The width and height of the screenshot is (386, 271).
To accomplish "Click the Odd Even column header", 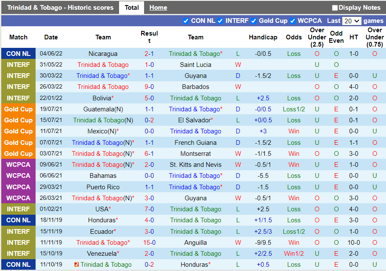I will [336, 37].
